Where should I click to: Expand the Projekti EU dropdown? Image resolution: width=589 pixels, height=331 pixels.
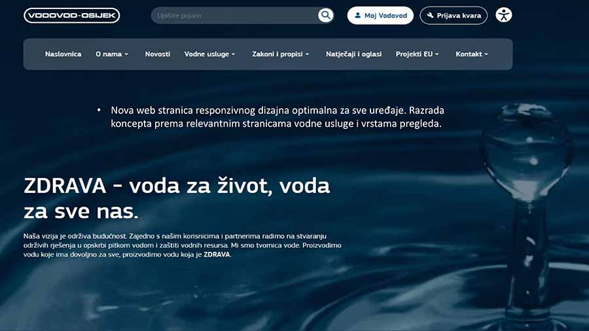coord(417,54)
